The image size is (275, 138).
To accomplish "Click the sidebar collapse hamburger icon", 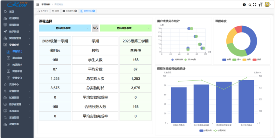I will [x=38, y=4].
